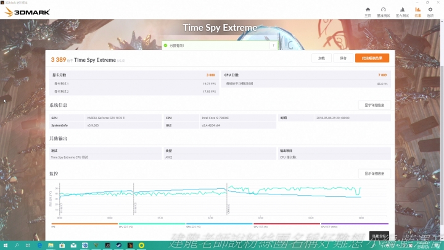Open the yellow ring app in taskbar

click(x=141, y=245)
